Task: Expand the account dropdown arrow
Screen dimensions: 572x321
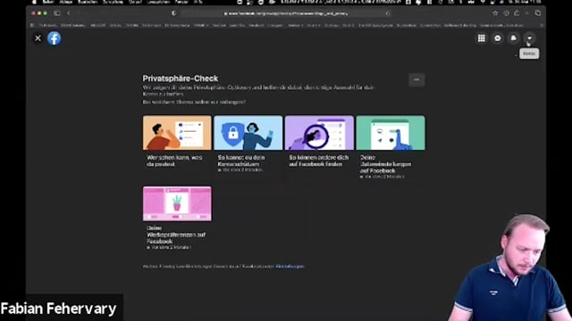Action: (529, 38)
